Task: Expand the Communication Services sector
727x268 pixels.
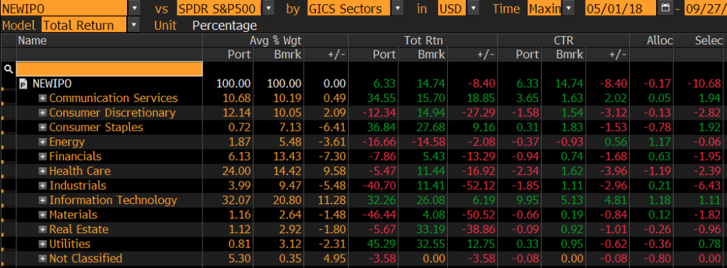Action: [x=43, y=98]
